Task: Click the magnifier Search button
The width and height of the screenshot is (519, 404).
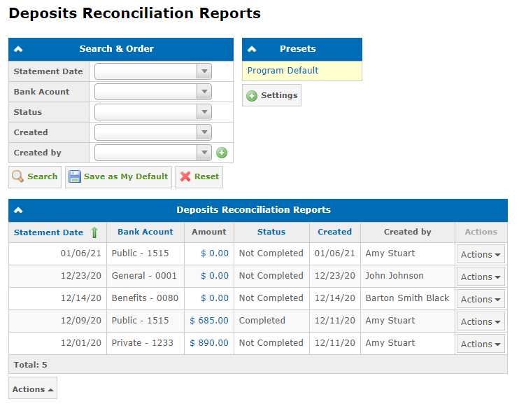Action: 35,177
